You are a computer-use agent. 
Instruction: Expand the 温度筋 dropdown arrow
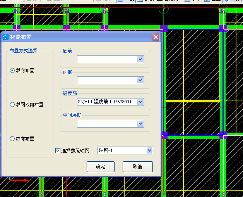coord(140,102)
